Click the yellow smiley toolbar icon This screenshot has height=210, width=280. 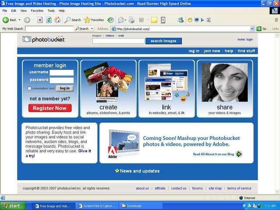[190, 20]
